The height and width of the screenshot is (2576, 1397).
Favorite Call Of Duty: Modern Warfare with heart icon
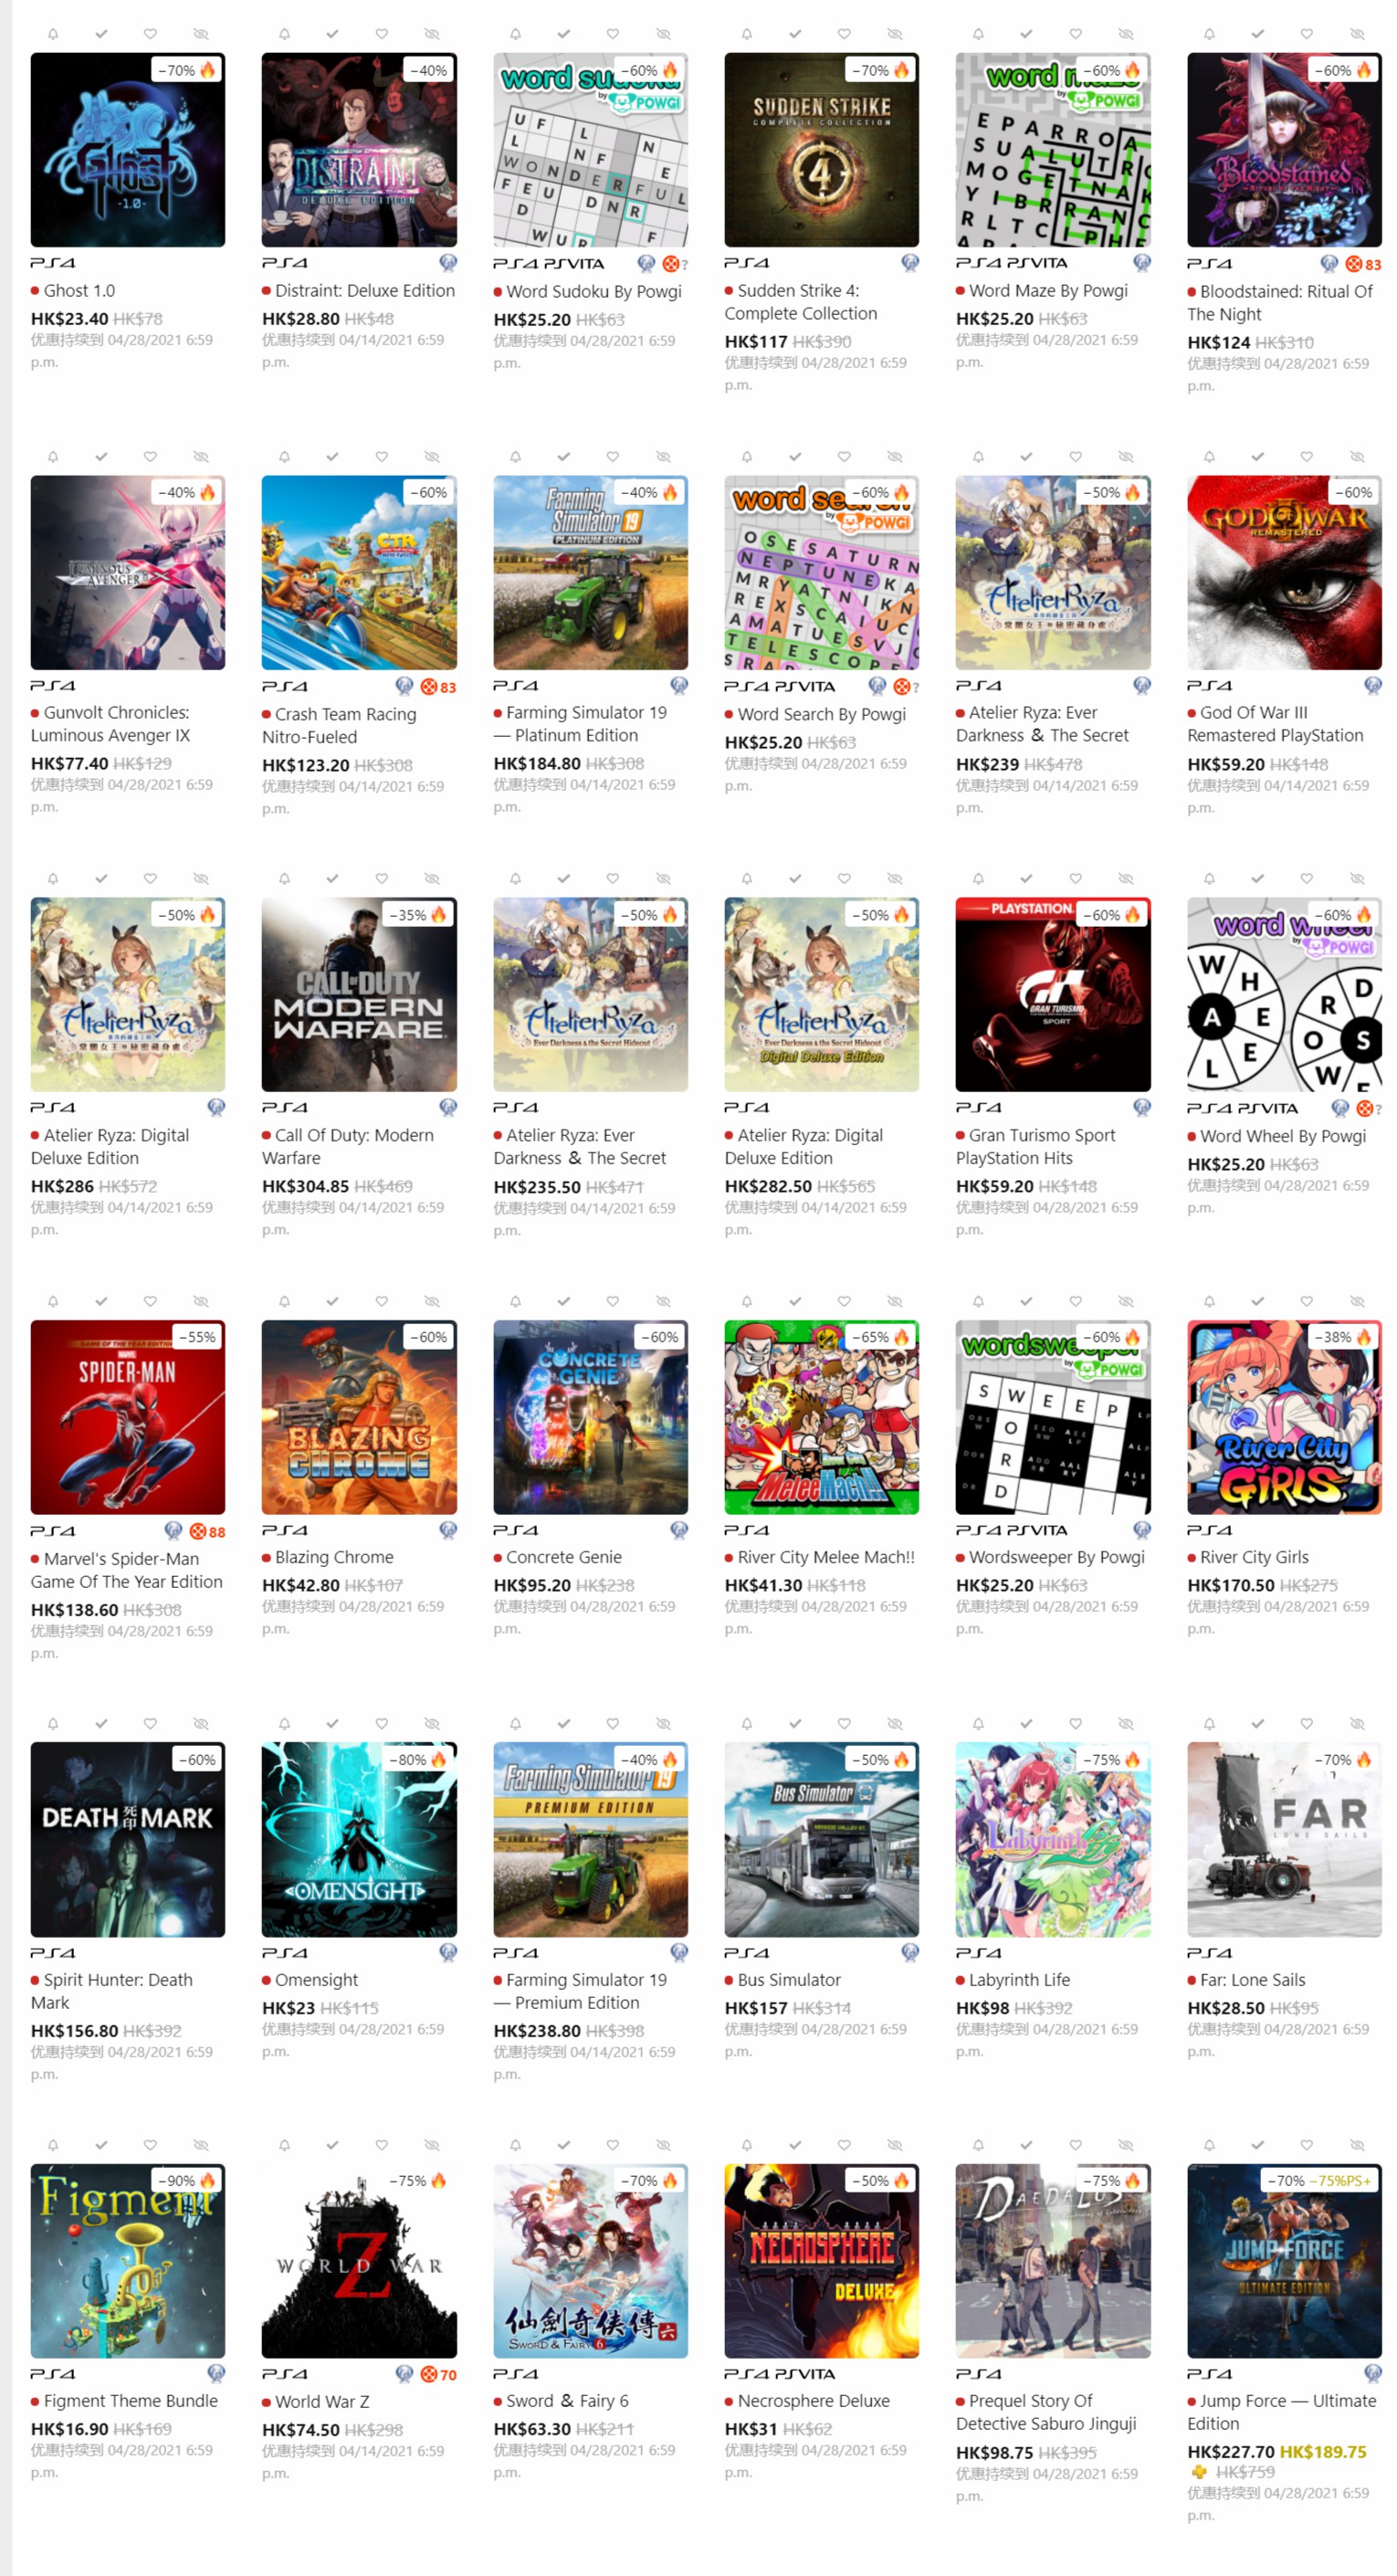(x=381, y=879)
